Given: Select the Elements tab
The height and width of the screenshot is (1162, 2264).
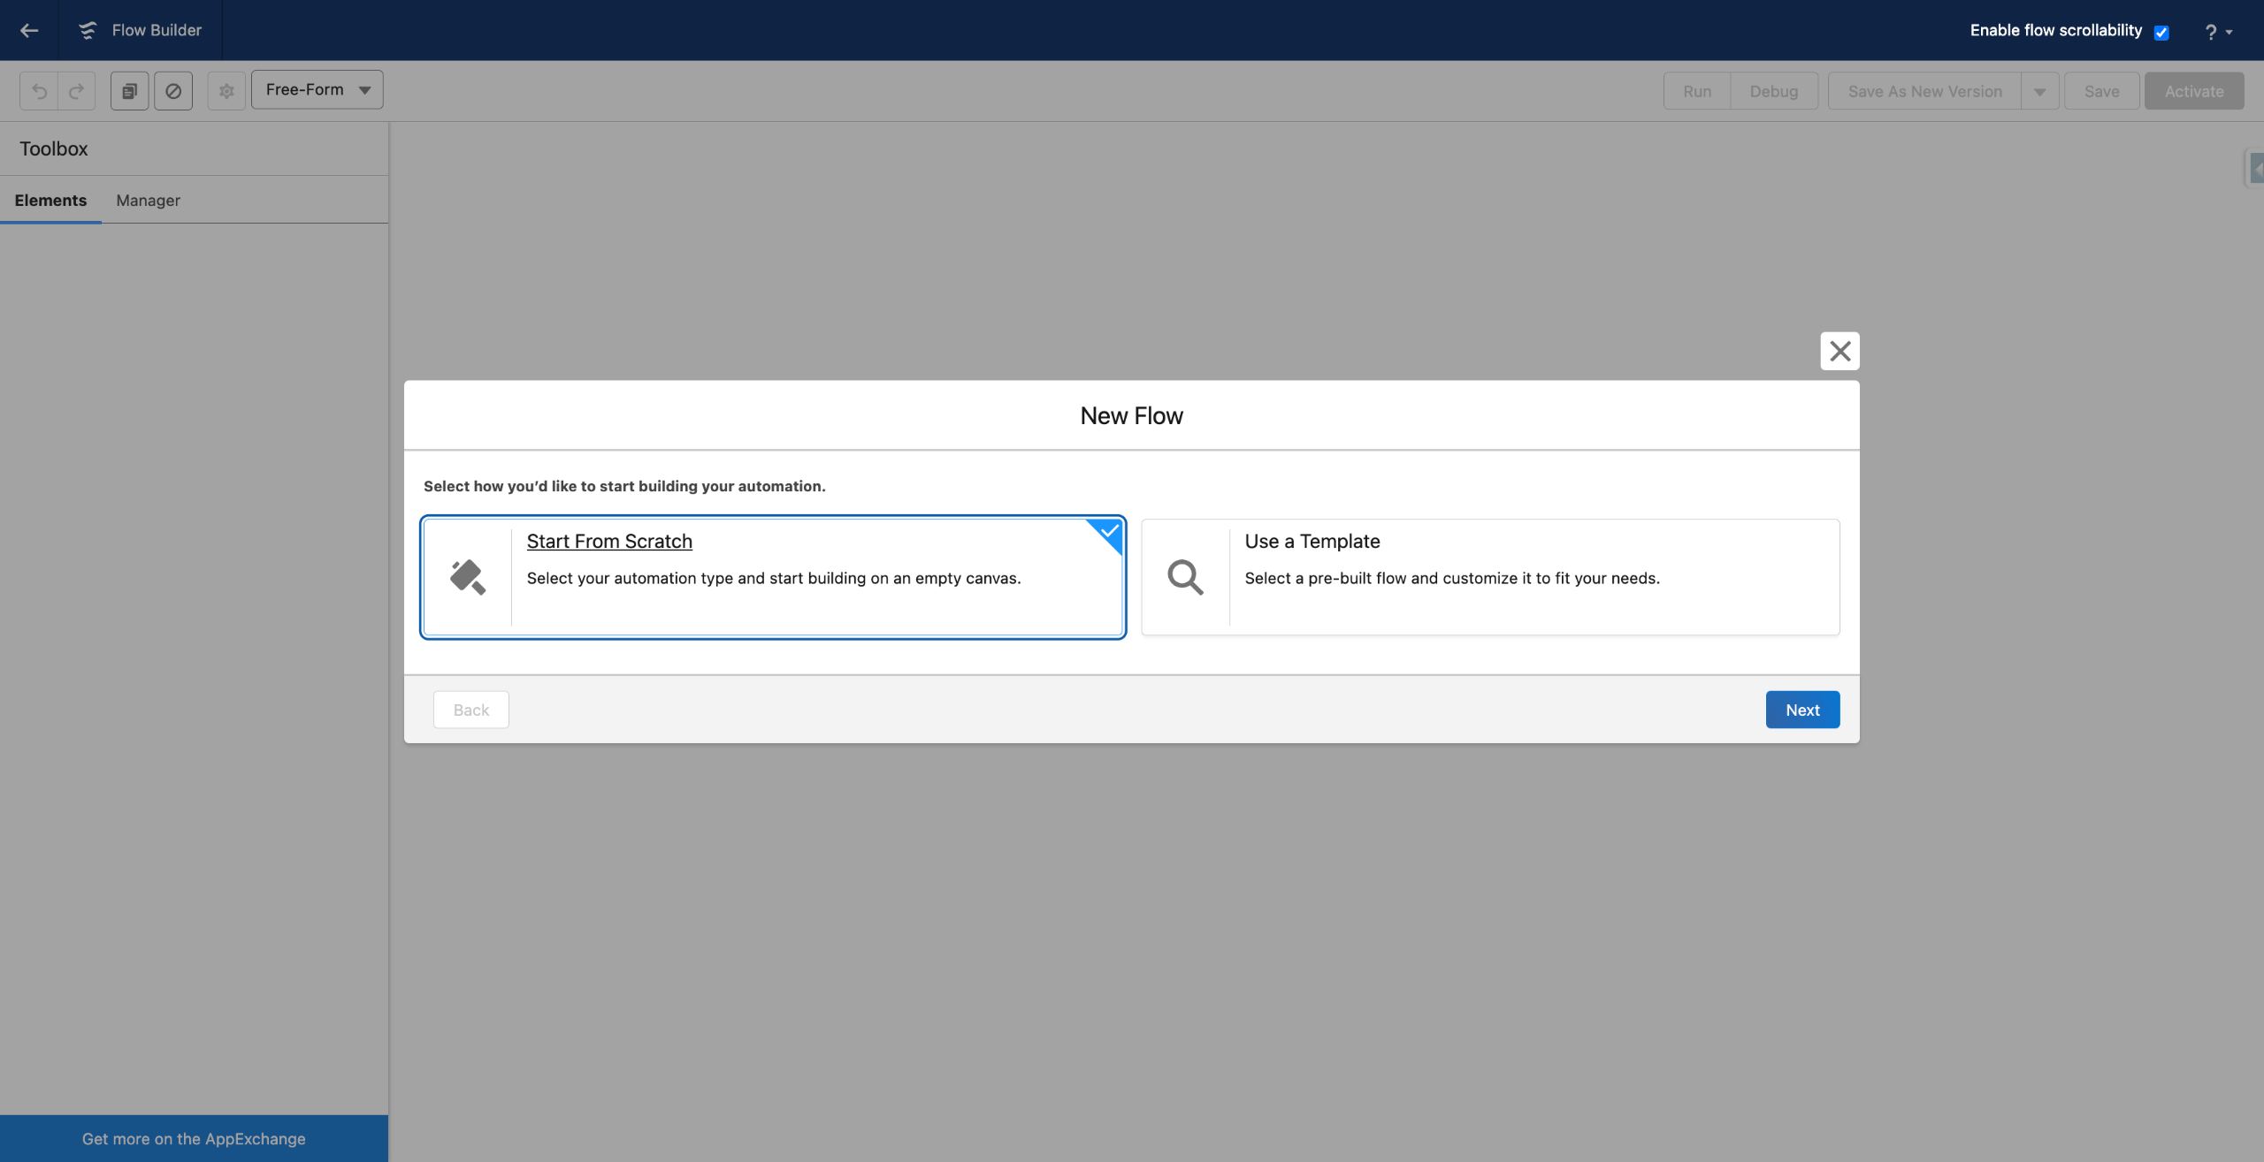Looking at the screenshot, I should [50, 201].
